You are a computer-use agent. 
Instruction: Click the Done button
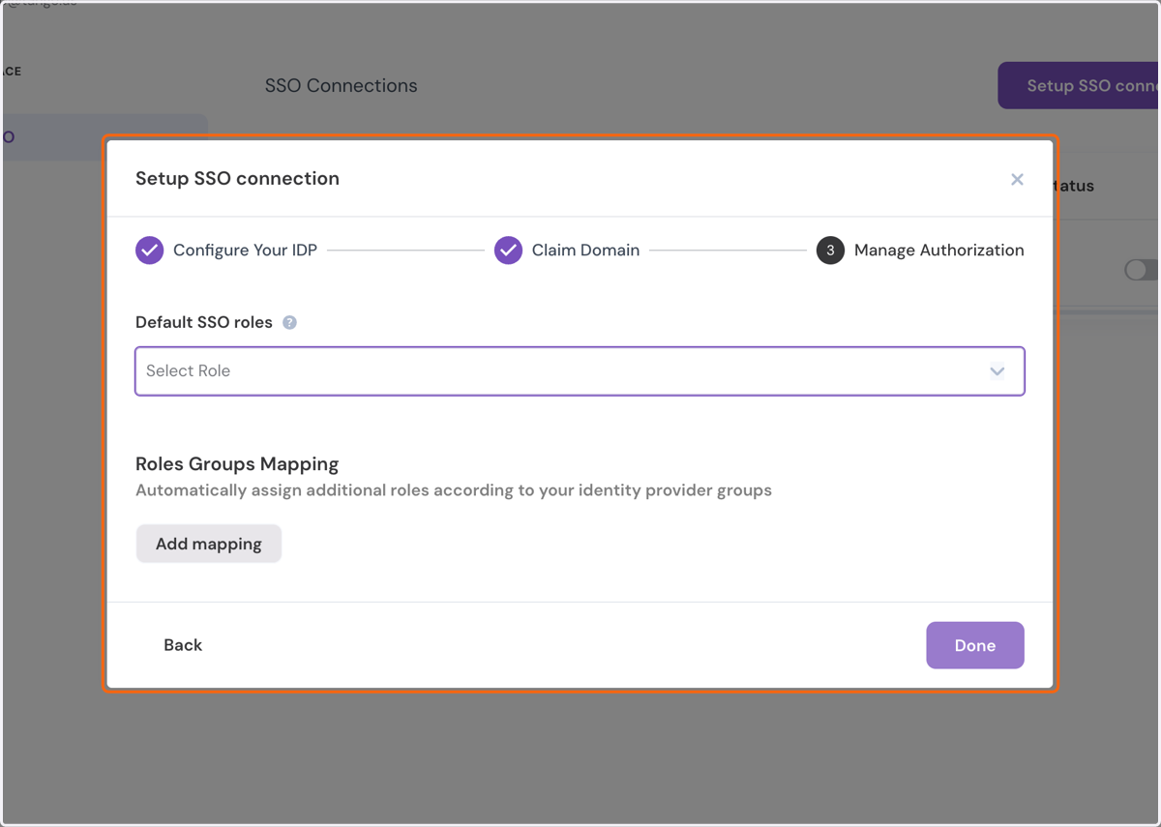pos(975,645)
